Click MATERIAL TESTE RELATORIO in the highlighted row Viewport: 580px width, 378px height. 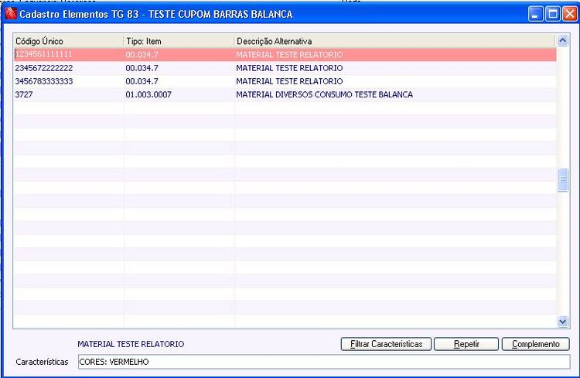289,55
